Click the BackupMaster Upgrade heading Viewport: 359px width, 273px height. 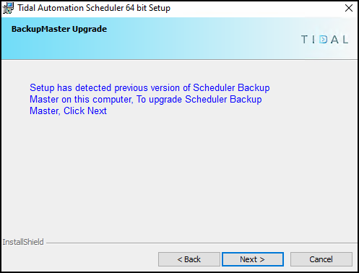pyautogui.click(x=59, y=29)
